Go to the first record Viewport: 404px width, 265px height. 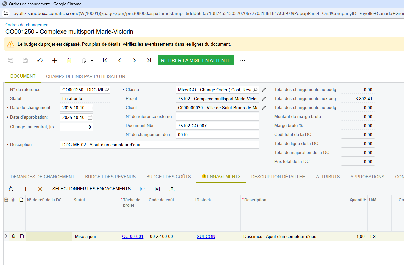(x=105, y=60)
